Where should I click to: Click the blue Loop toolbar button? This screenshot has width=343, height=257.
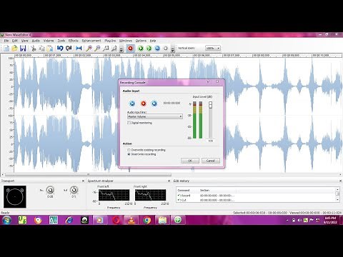(157, 49)
